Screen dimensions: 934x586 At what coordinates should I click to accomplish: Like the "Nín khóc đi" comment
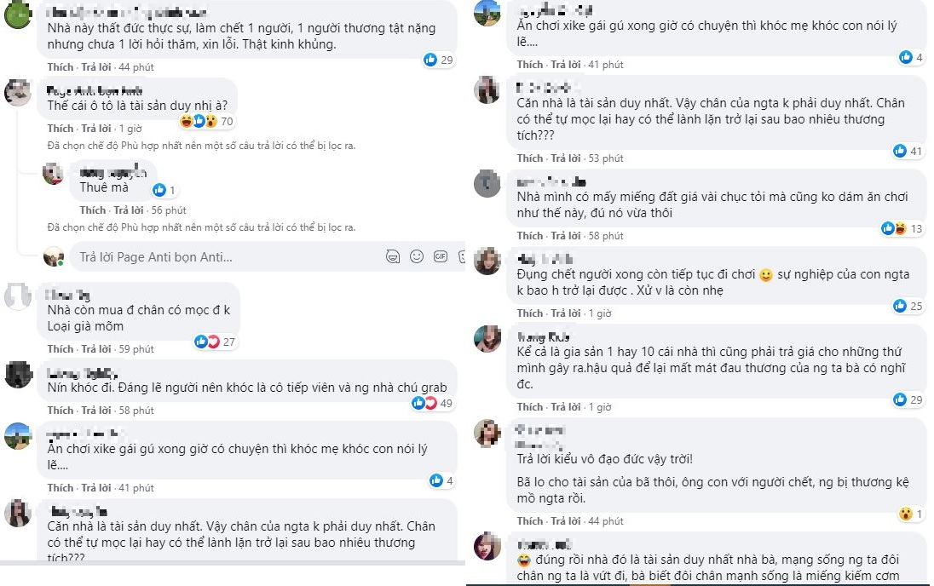[61, 411]
